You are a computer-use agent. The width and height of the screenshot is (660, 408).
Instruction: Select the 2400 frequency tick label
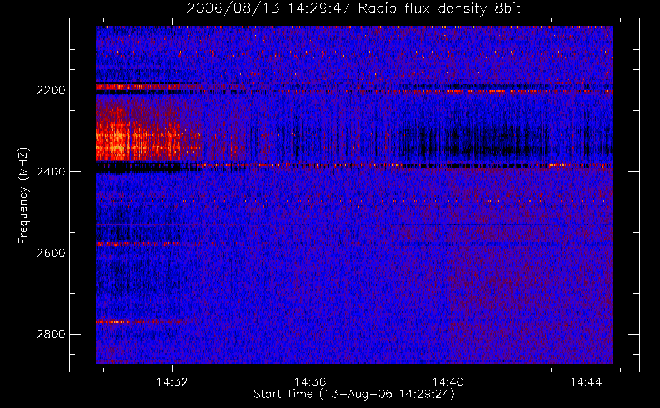click(x=51, y=172)
